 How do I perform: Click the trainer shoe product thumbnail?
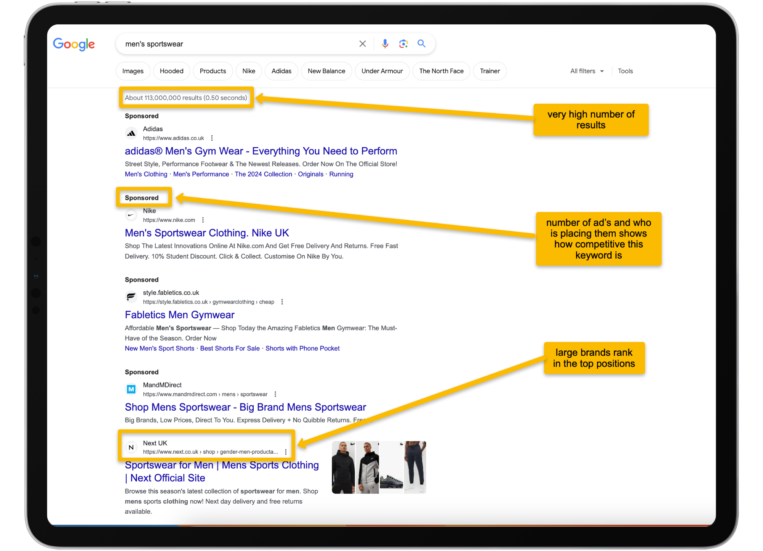(x=391, y=467)
